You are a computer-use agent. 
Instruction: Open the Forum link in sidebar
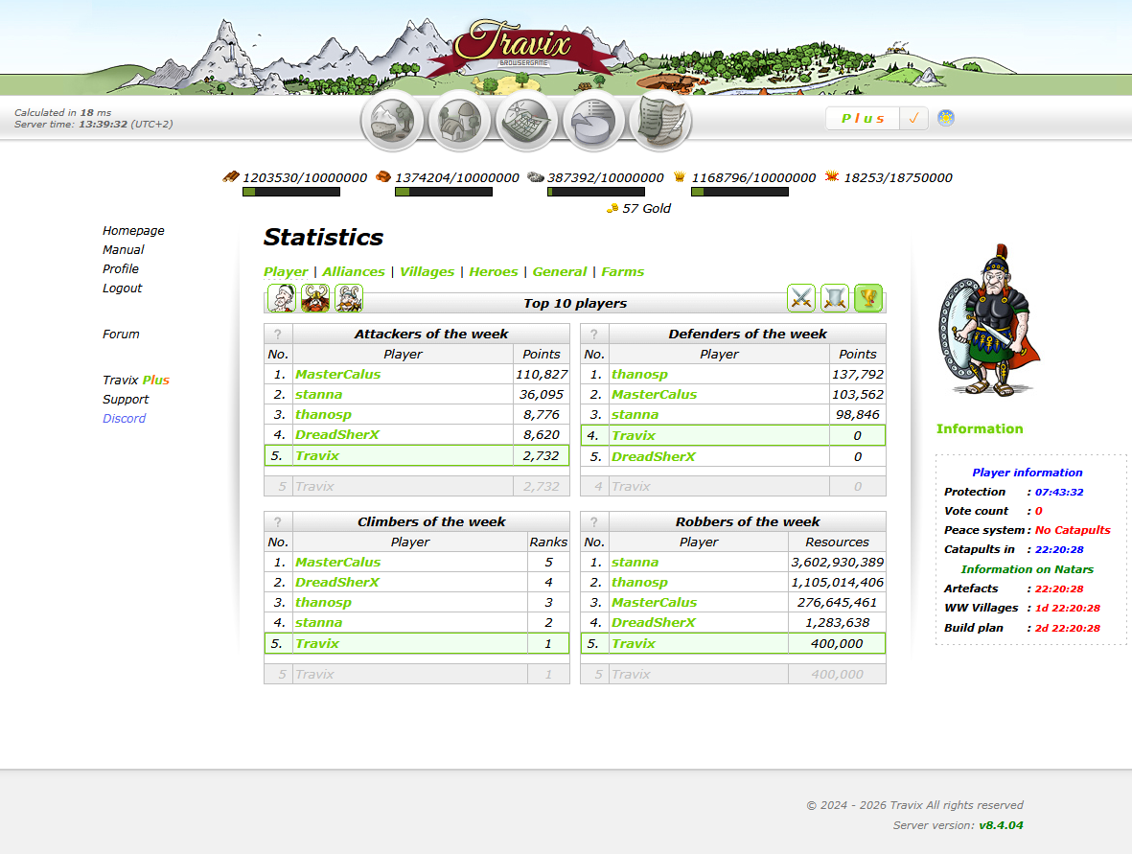(x=121, y=334)
